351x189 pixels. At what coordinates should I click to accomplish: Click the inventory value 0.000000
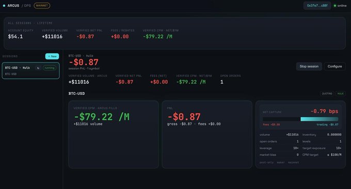[x=334, y=135]
